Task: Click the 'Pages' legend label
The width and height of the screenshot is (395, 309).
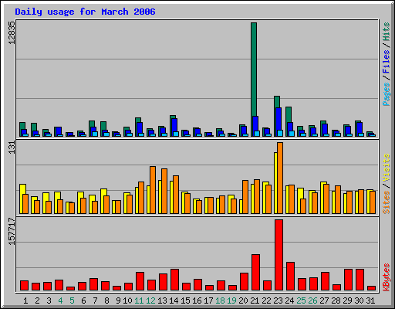Action: coord(387,94)
